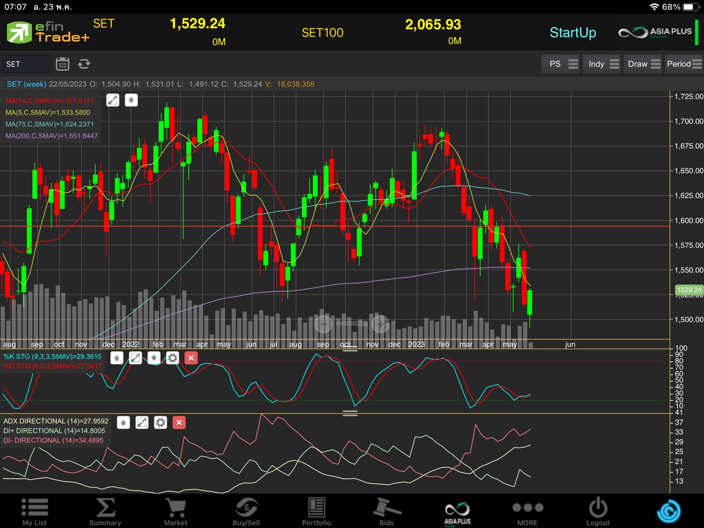The image size is (704, 528).
Task: Select the MA(200,C,SMAV) legend label
Action: coord(52,136)
